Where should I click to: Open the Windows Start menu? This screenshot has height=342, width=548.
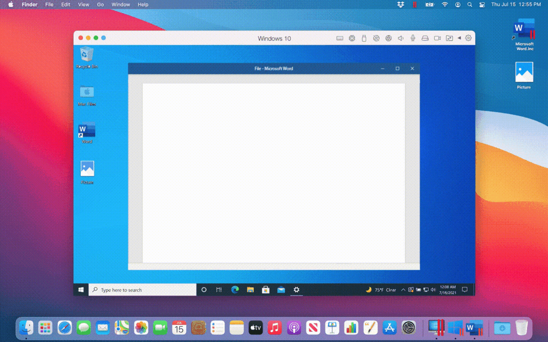81,290
